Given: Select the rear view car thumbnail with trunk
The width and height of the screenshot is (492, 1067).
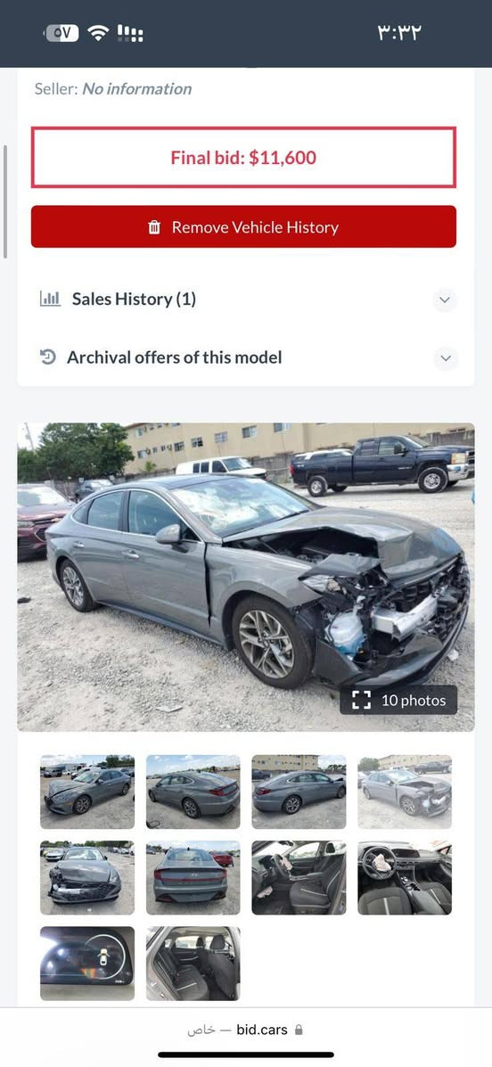Looking at the screenshot, I should click(x=193, y=878).
